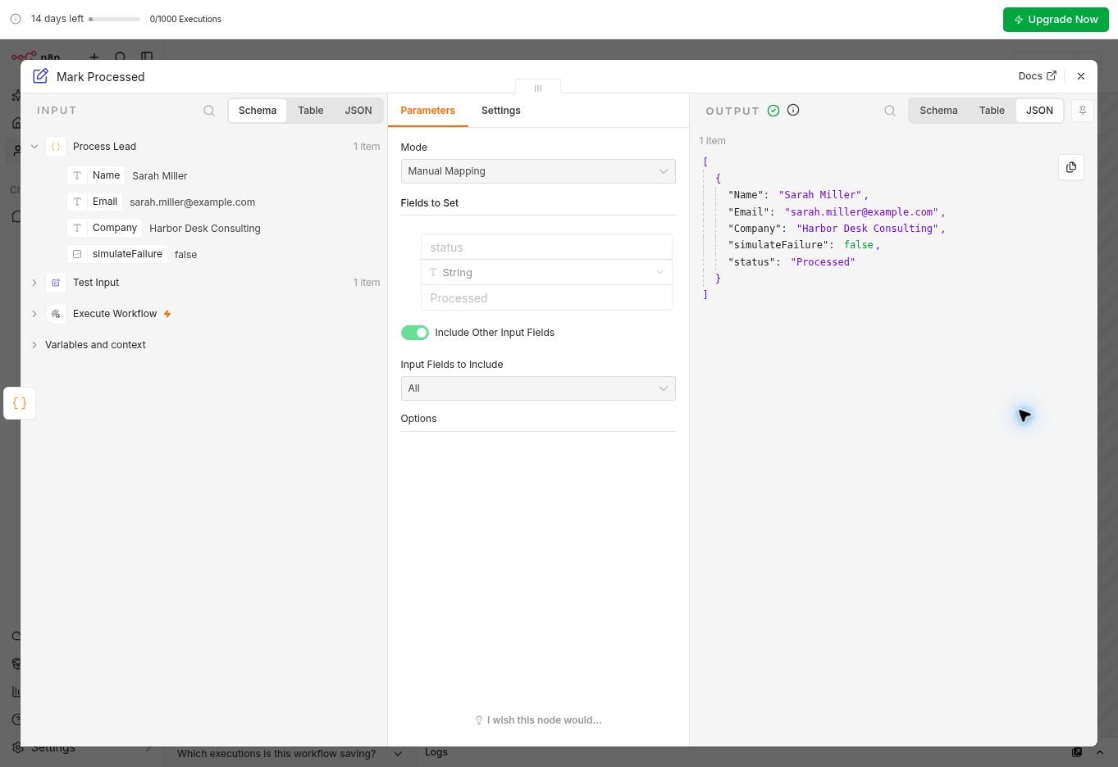This screenshot has width=1118, height=767.
Task: Expand the Execute Workflow node
Action: click(x=34, y=314)
